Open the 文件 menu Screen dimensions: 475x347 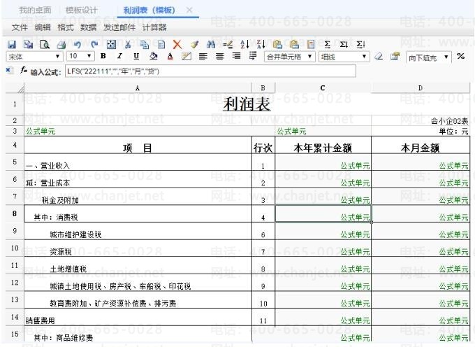[x=20, y=27]
